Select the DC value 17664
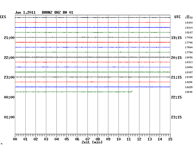Screen dimensions: 194x147 pyautogui.click(x=189, y=47)
